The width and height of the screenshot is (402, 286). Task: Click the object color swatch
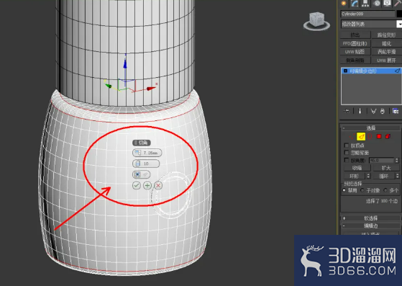399,14
